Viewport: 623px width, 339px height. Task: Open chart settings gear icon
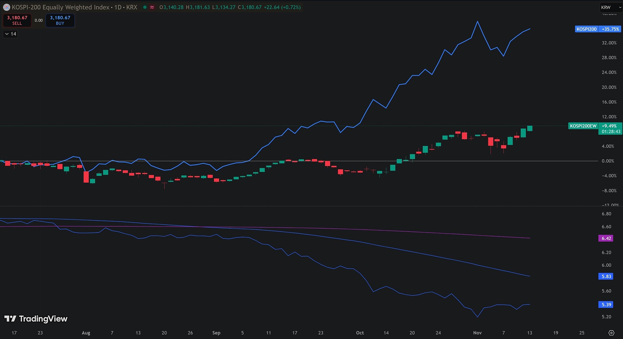pyautogui.click(x=611, y=333)
